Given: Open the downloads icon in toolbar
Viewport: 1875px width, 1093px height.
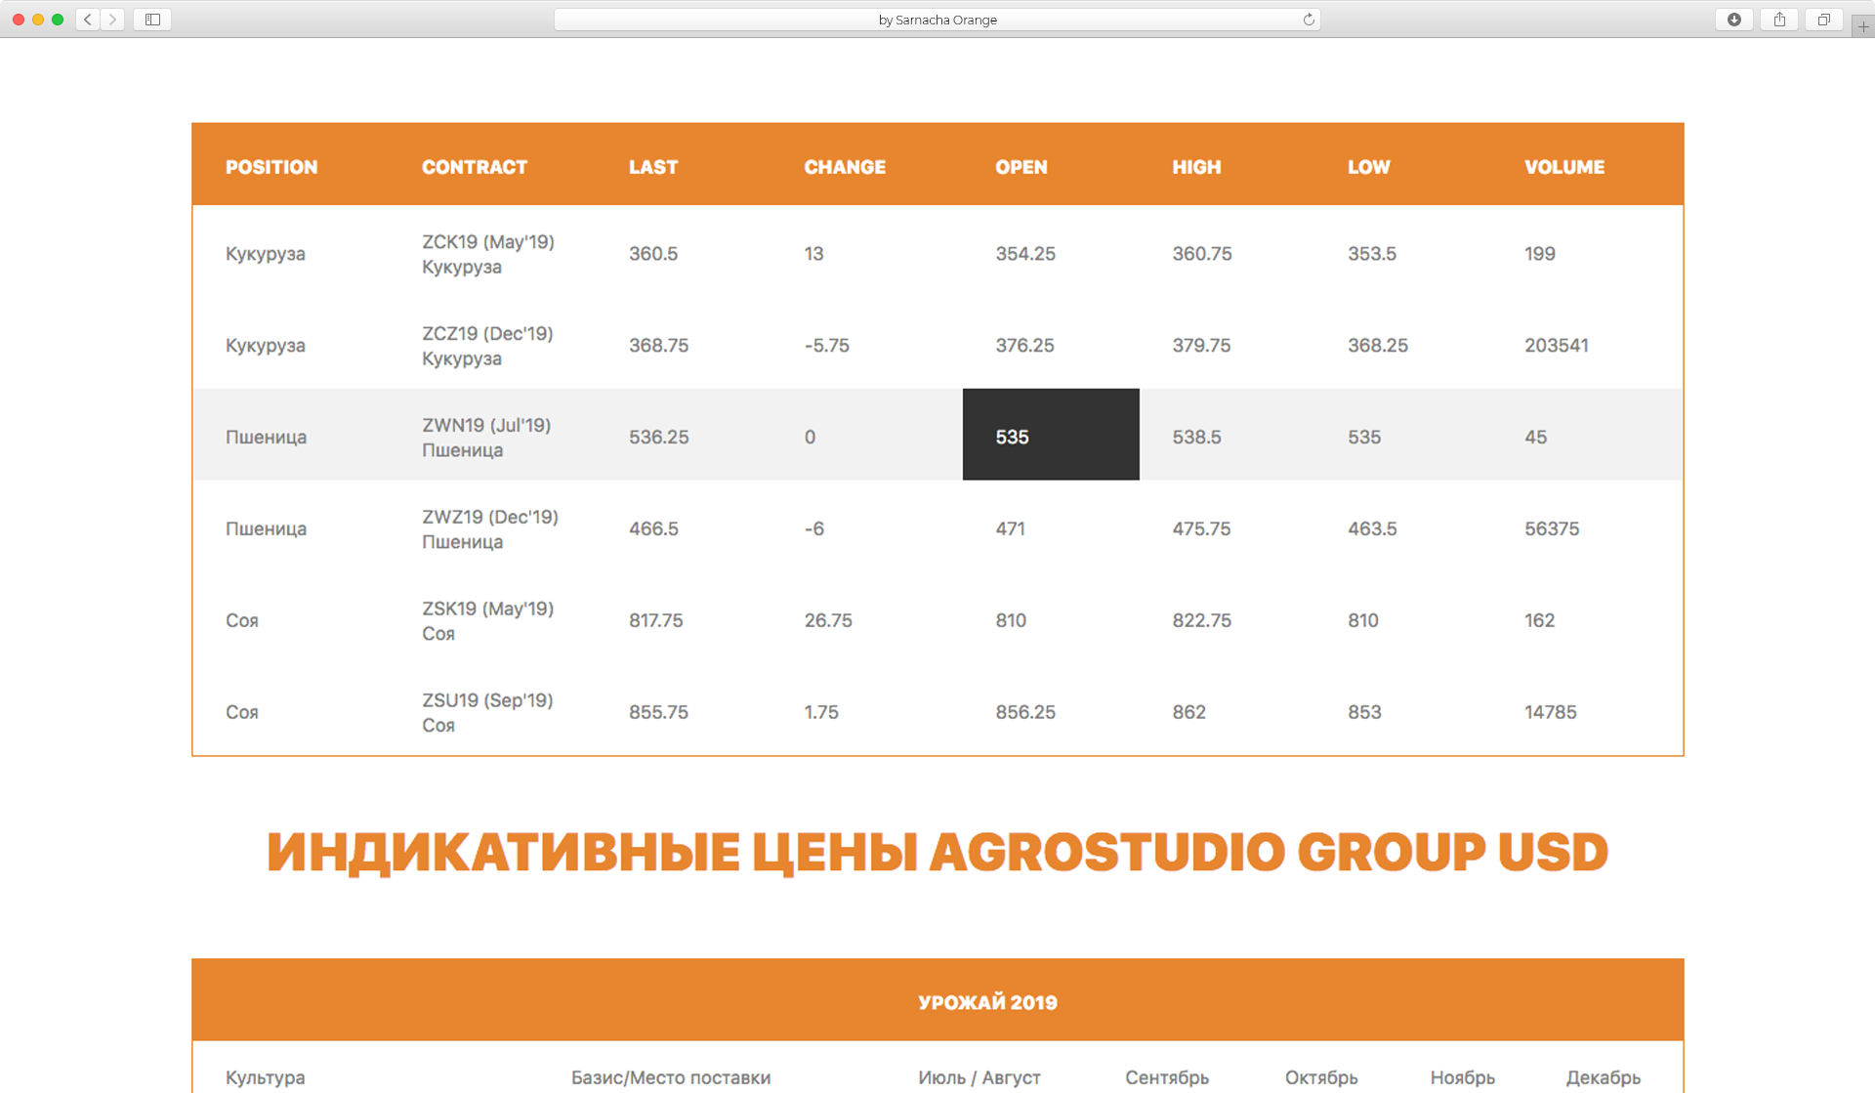Looking at the screenshot, I should [1734, 20].
